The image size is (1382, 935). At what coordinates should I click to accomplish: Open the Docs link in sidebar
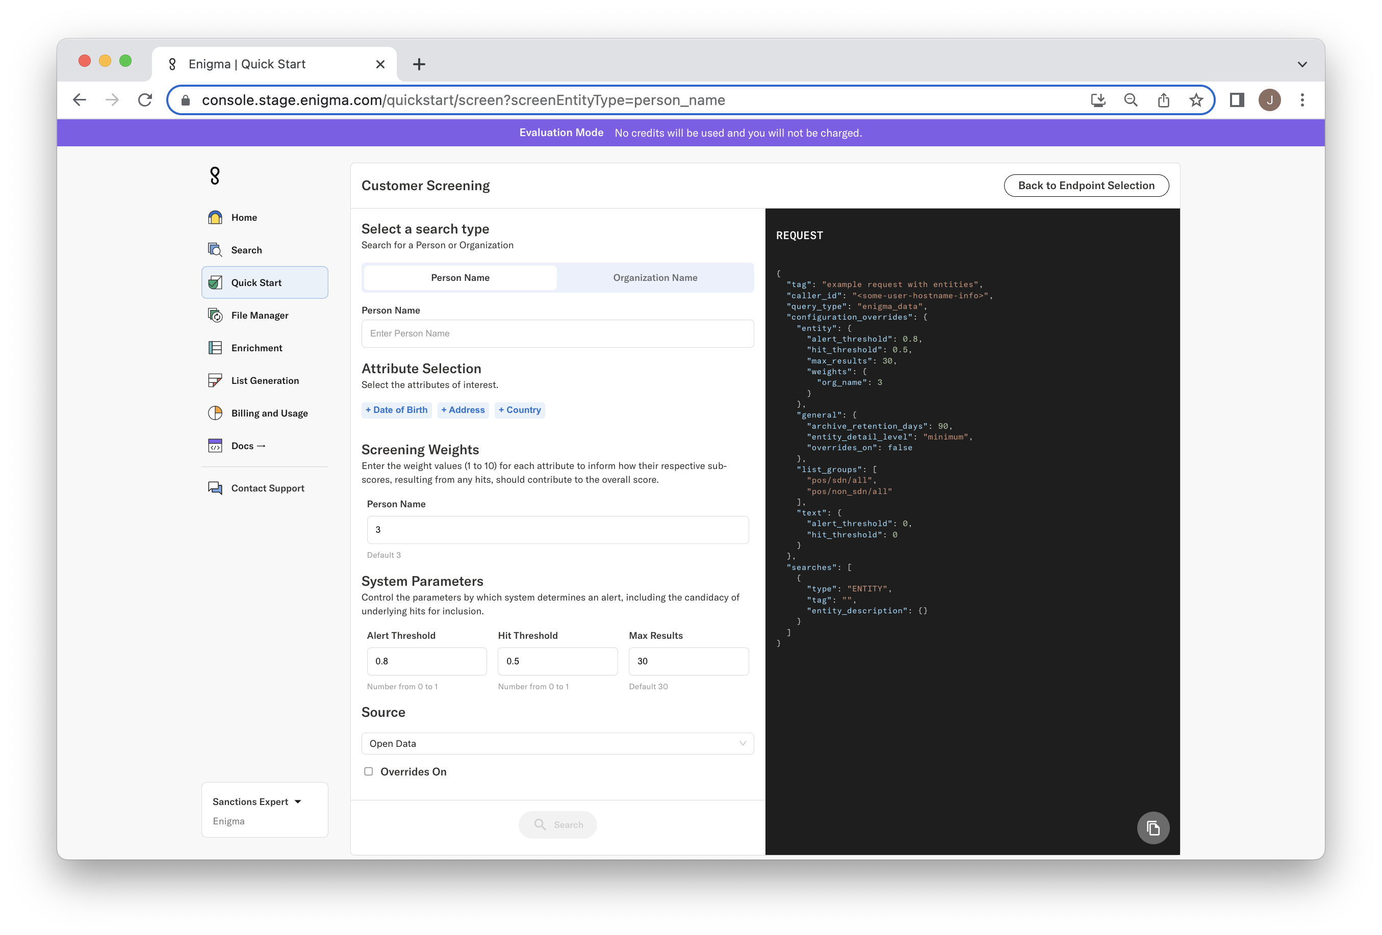[248, 446]
